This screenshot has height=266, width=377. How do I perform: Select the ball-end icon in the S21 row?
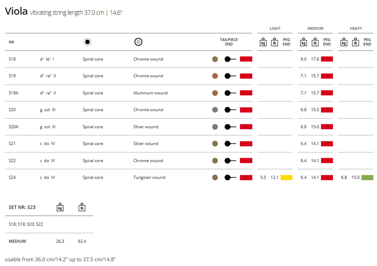[230, 144]
